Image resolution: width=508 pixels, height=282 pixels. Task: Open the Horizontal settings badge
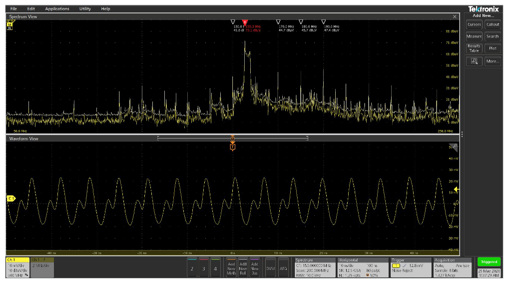click(363, 267)
